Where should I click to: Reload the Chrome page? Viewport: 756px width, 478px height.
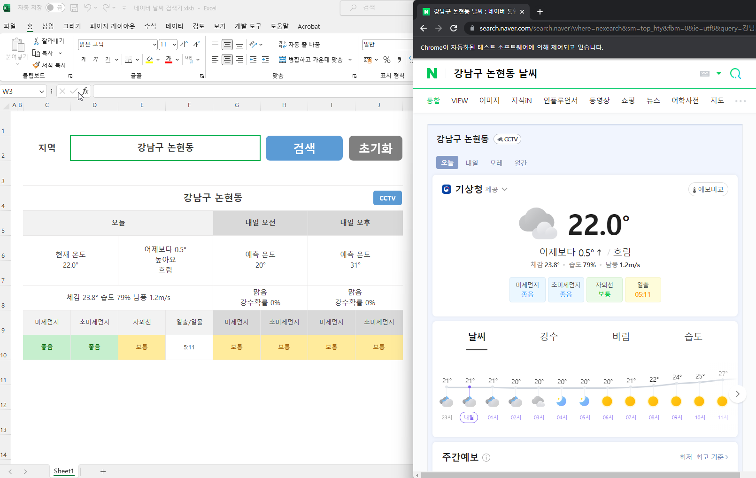454,28
